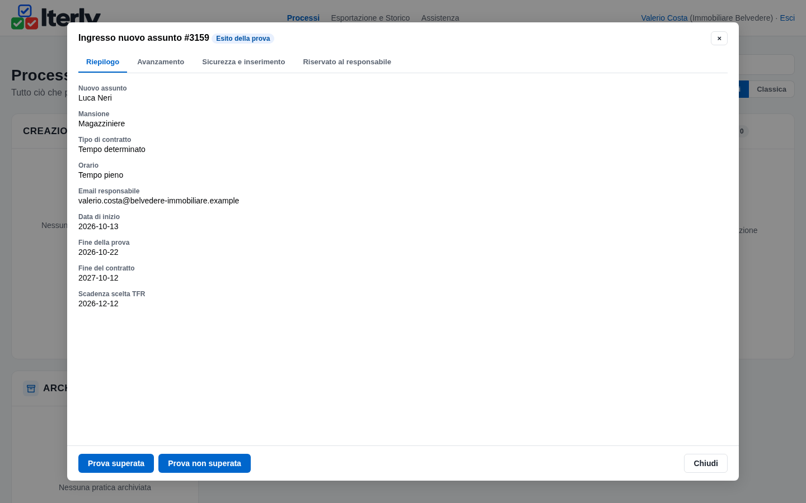Open Esportazione e Storico nav item

tap(371, 18)
